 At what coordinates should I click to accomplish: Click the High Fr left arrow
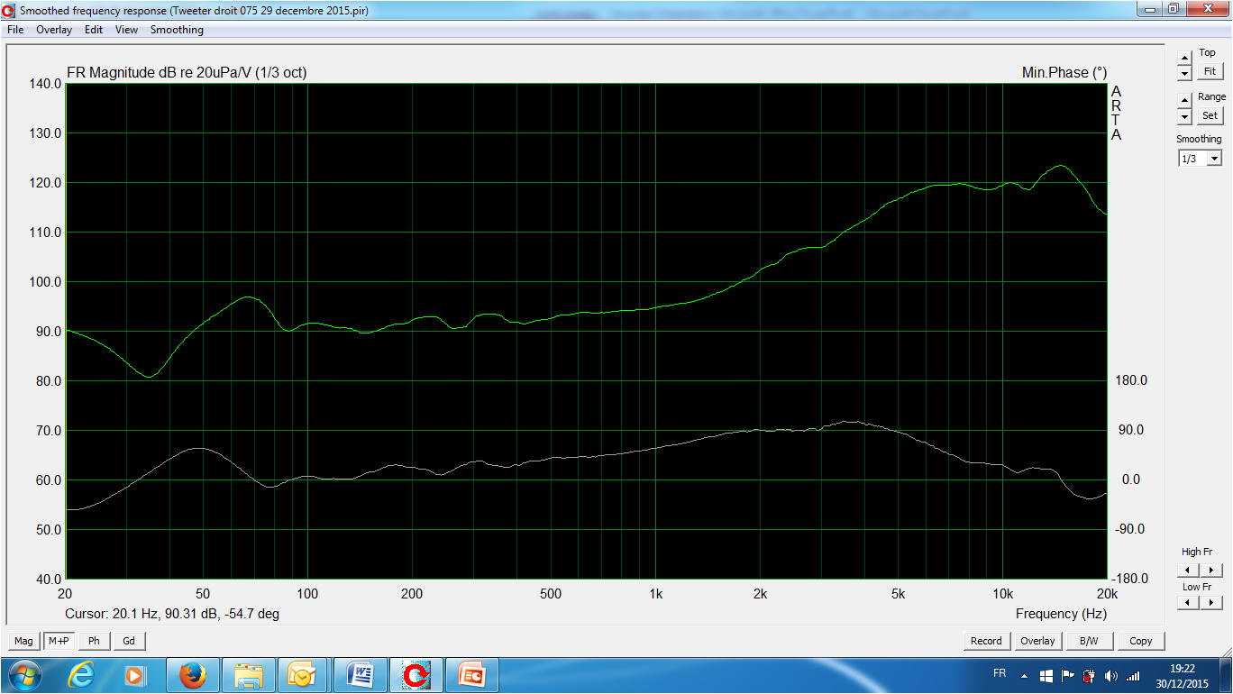(x=1188, y=570)
